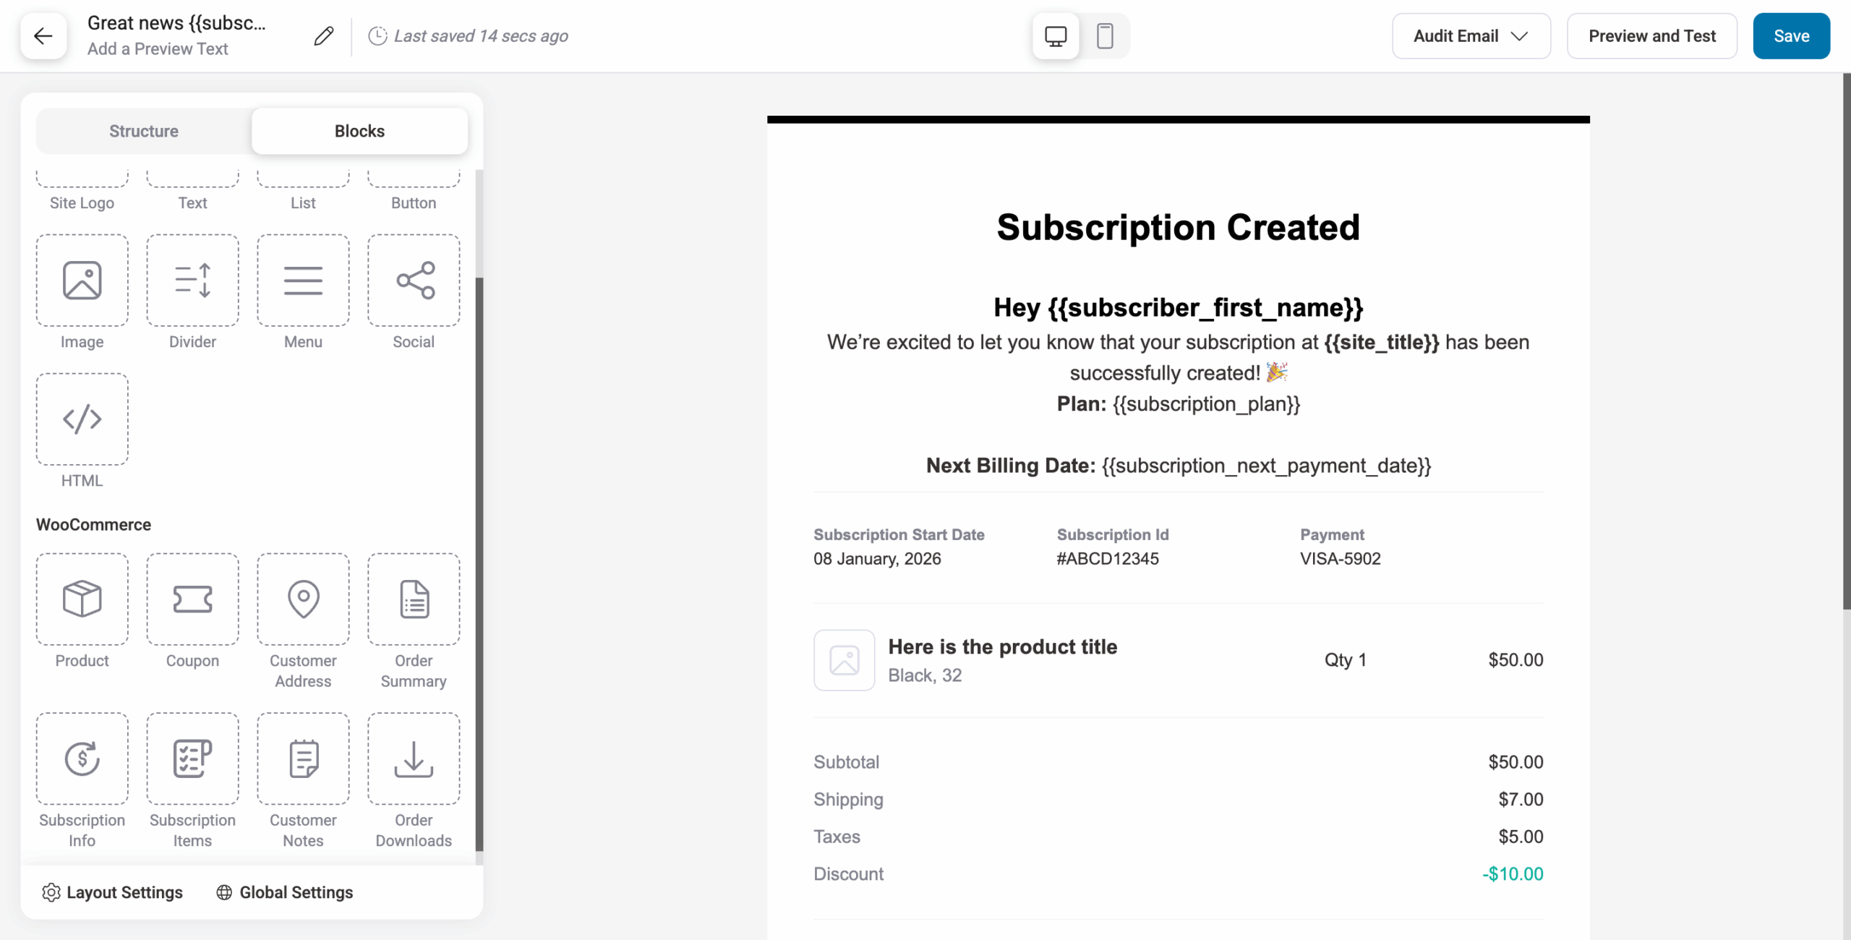The width and height of the screenshot is (1851, 940).
Task: Add the Subscription Items block
Action: pos(192,758)
